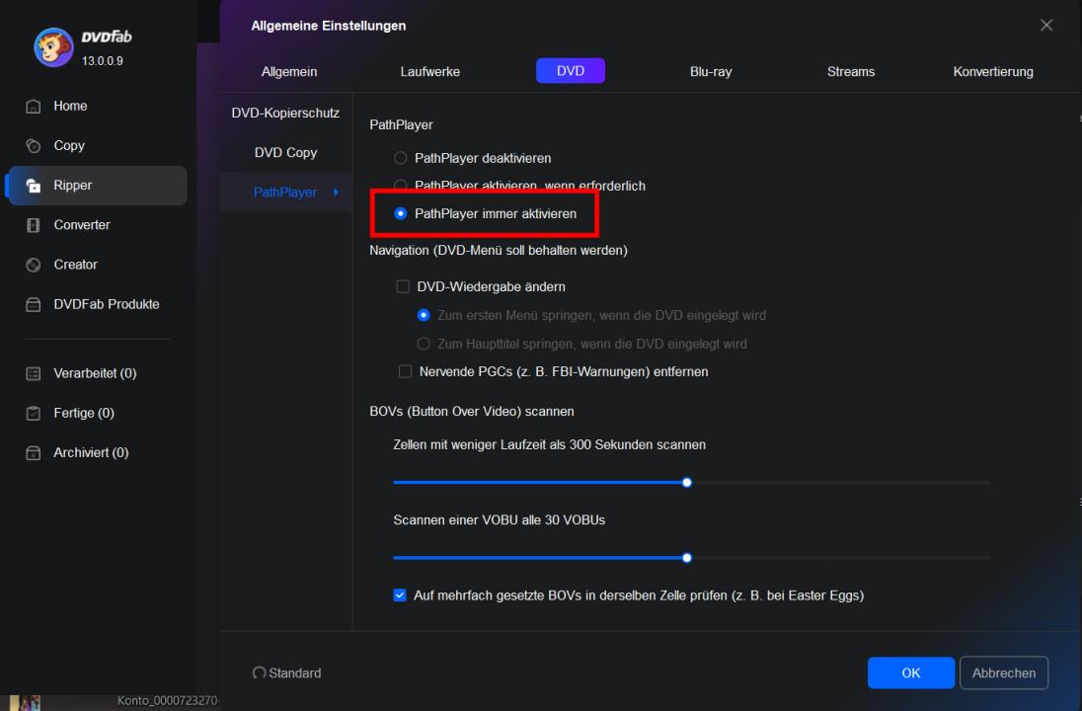Screen dimensions: 1082x711
Task: Click the Creator disc icon
Action: click(x=34, y=265)
